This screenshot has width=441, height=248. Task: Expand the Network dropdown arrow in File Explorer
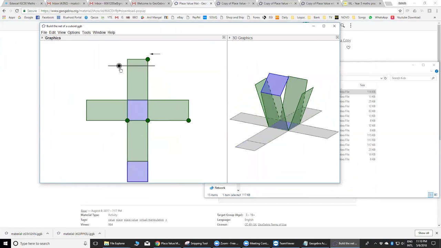point(238,190)
